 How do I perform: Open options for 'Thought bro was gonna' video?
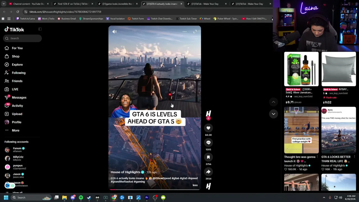point(317,157)
